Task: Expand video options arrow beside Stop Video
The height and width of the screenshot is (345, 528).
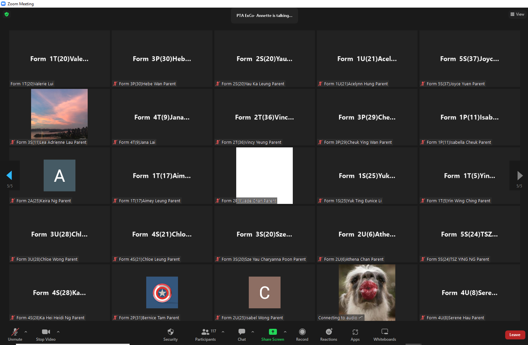Action: (58, 332)
